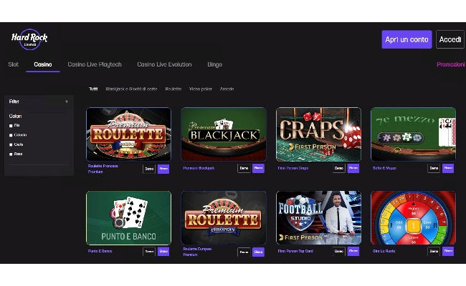The width and height of the screenshot is (466, 286).
Task: Open the Sette E Mezzo title link
Action: point(384,168)
